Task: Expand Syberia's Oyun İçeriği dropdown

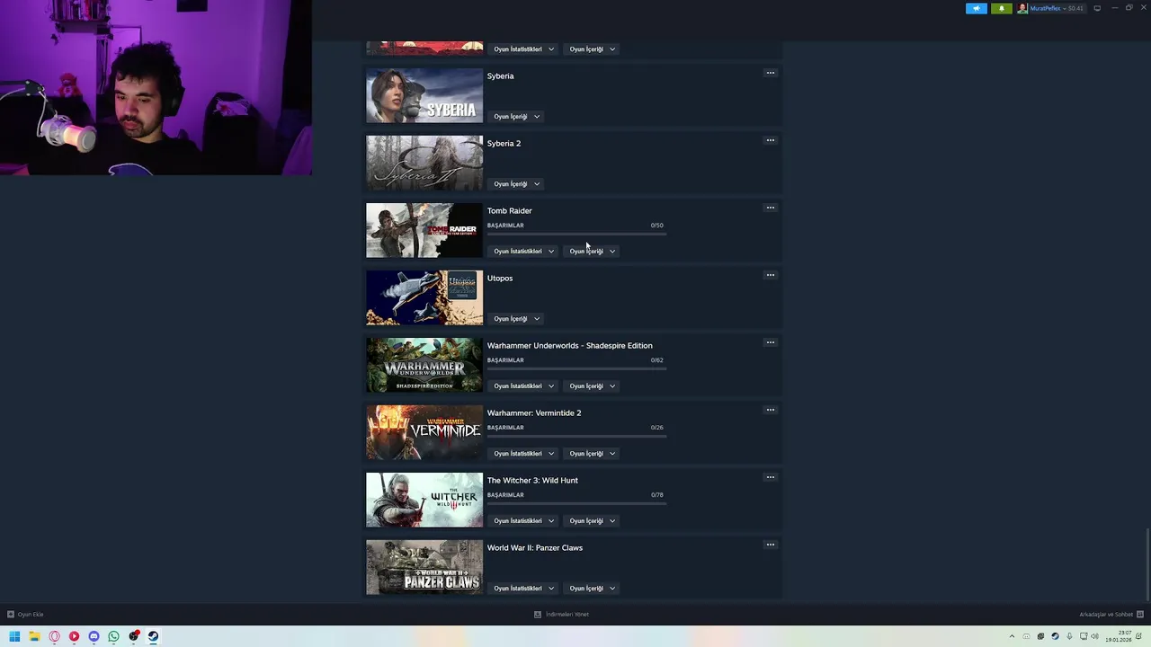Action: click(x=516, y=117)
